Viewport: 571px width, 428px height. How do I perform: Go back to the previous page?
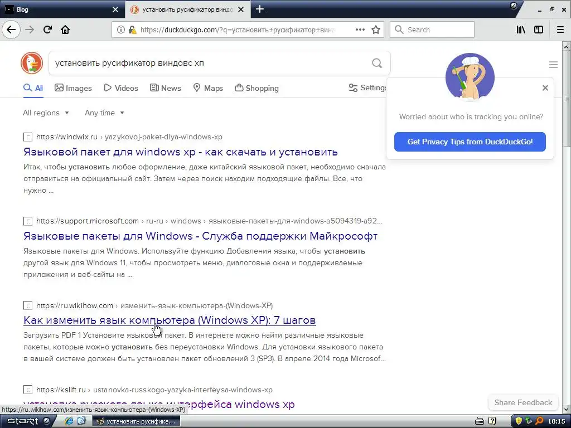click(x=11, y=30)
